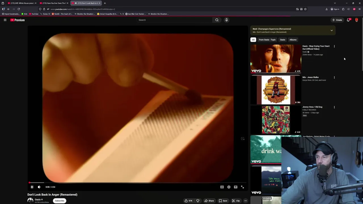This screenshot has width=363, height=204.
Task: Go to YouTube Premium home logo
Action: tap(18, 20)
